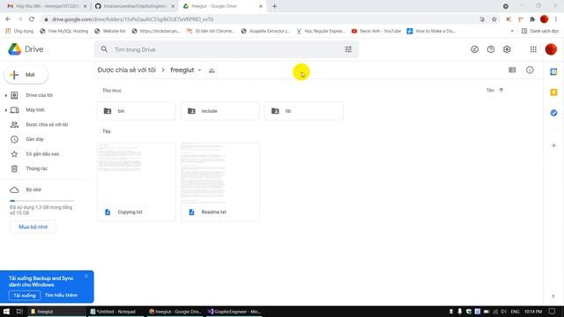Open the offline ready status icon

474,49
